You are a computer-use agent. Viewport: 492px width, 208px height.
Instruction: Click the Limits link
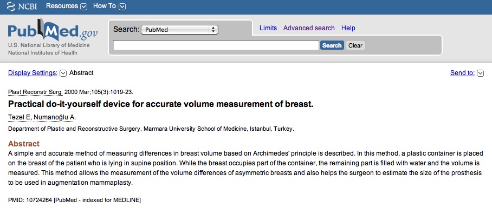(268, 28)
